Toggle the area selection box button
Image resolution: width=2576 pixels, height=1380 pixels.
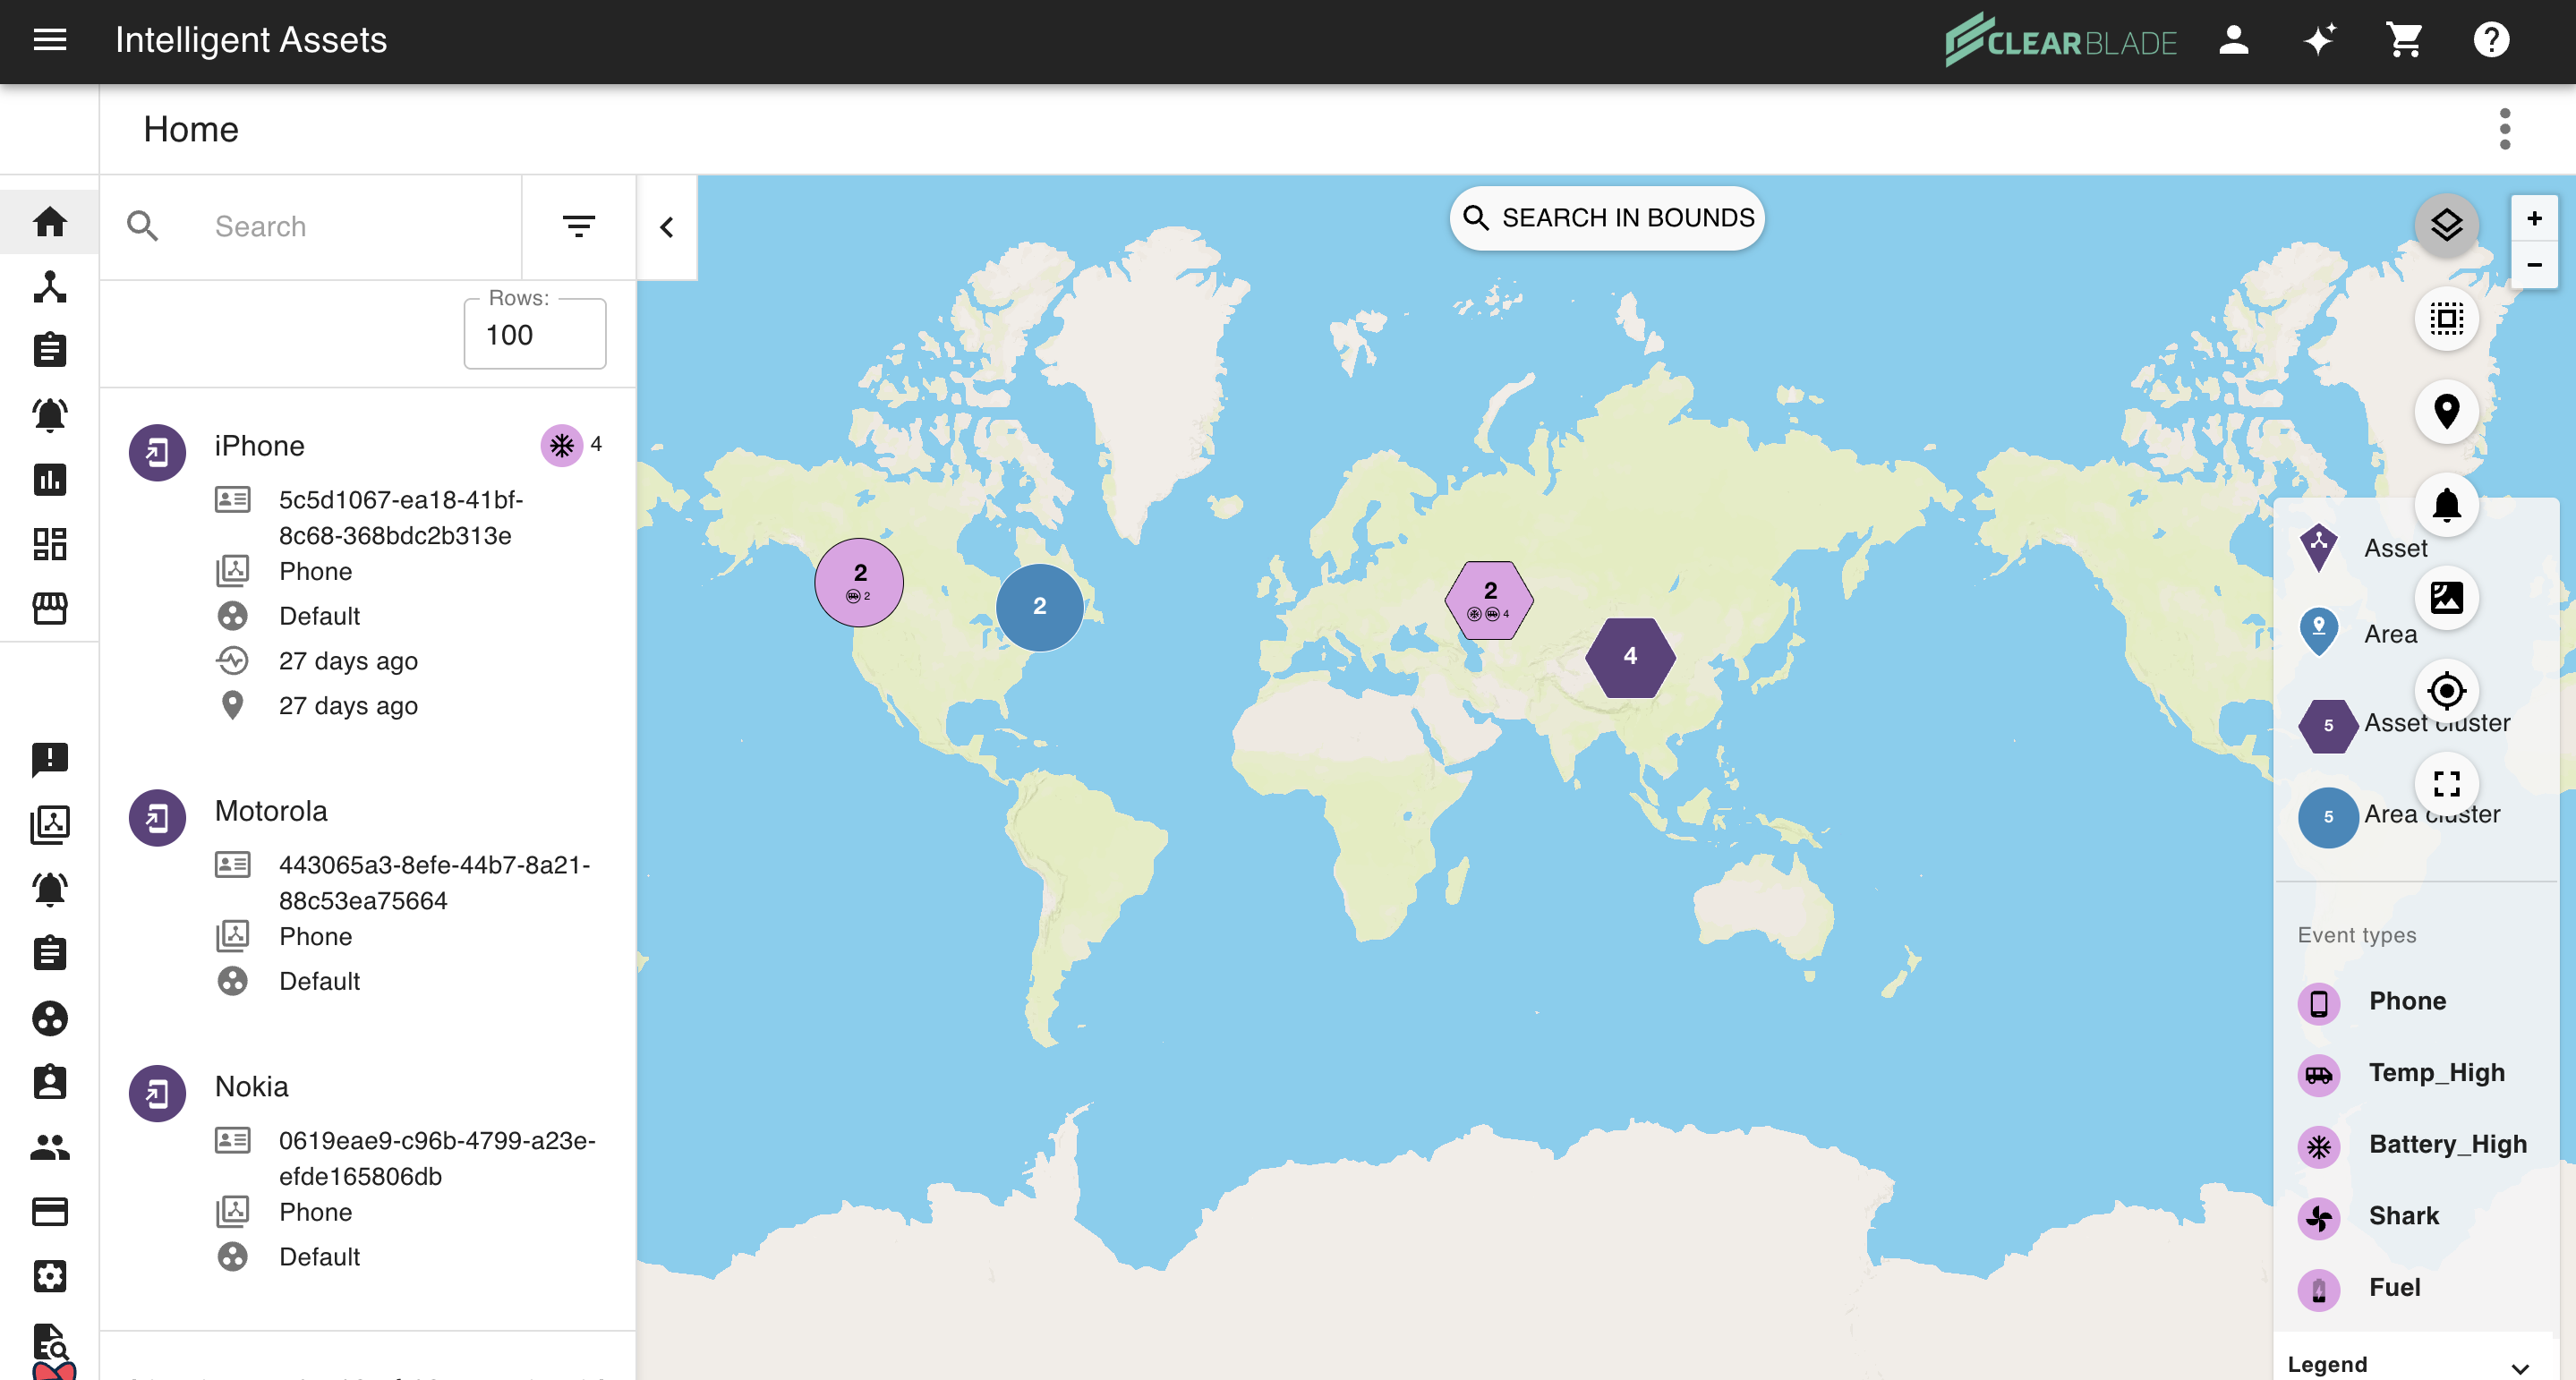(x=2446, y=319)
